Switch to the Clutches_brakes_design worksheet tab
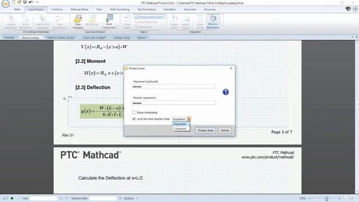359x202 pixels. (x=61, y=38)
